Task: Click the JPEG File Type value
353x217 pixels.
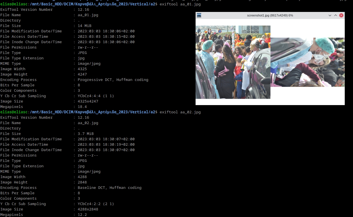Action: pyautogui.click(x=82, y=53)
